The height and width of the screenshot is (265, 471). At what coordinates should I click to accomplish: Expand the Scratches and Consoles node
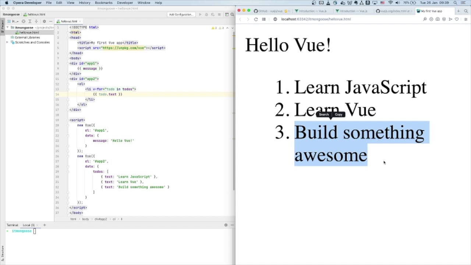[7, 42]
